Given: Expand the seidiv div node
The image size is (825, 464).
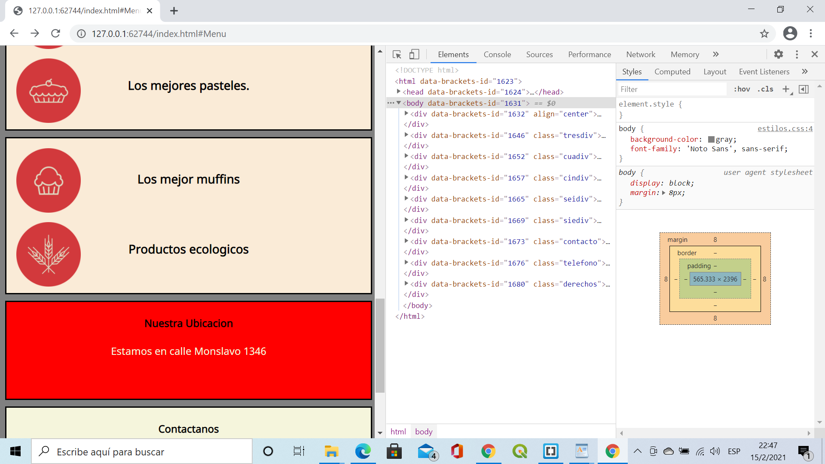Looking at the screenshot, I should [406, 198].
